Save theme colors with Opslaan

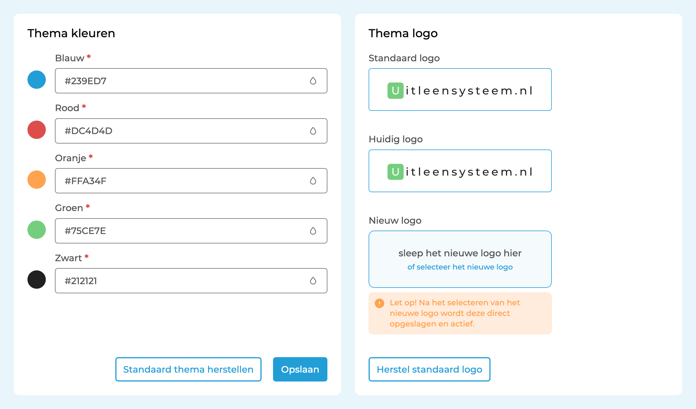pos(300,369)
